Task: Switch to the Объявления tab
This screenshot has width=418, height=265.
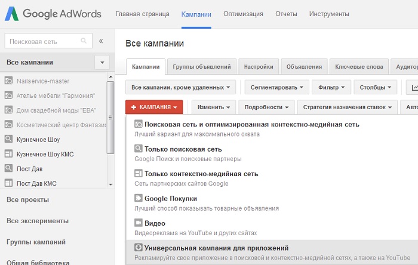Action: click(x=304, y=67)
